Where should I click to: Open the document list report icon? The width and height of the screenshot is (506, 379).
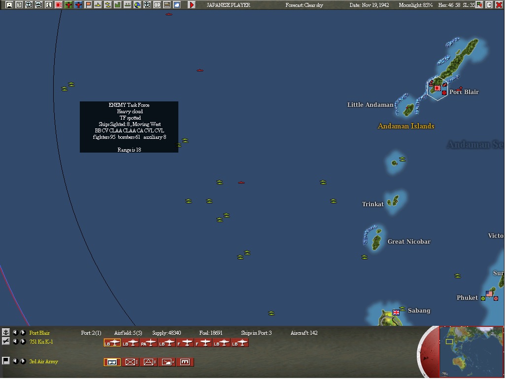tap(19, 5)
